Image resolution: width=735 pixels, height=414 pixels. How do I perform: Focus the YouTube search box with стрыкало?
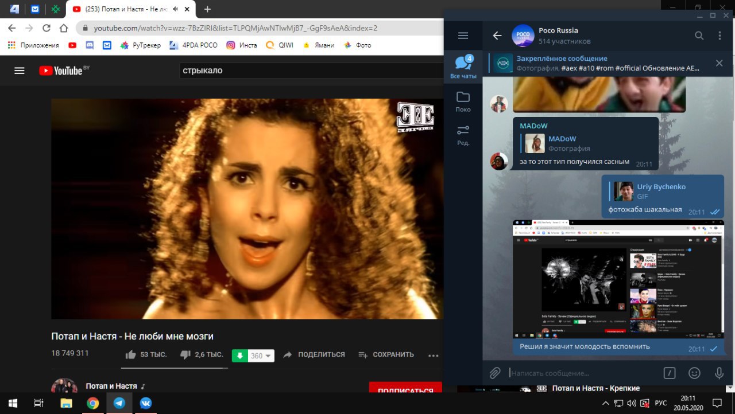[310, 71]
